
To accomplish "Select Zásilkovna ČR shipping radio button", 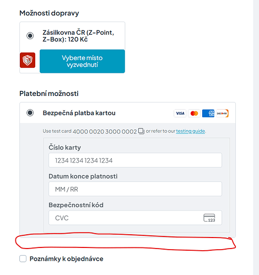I will (30, 35).
